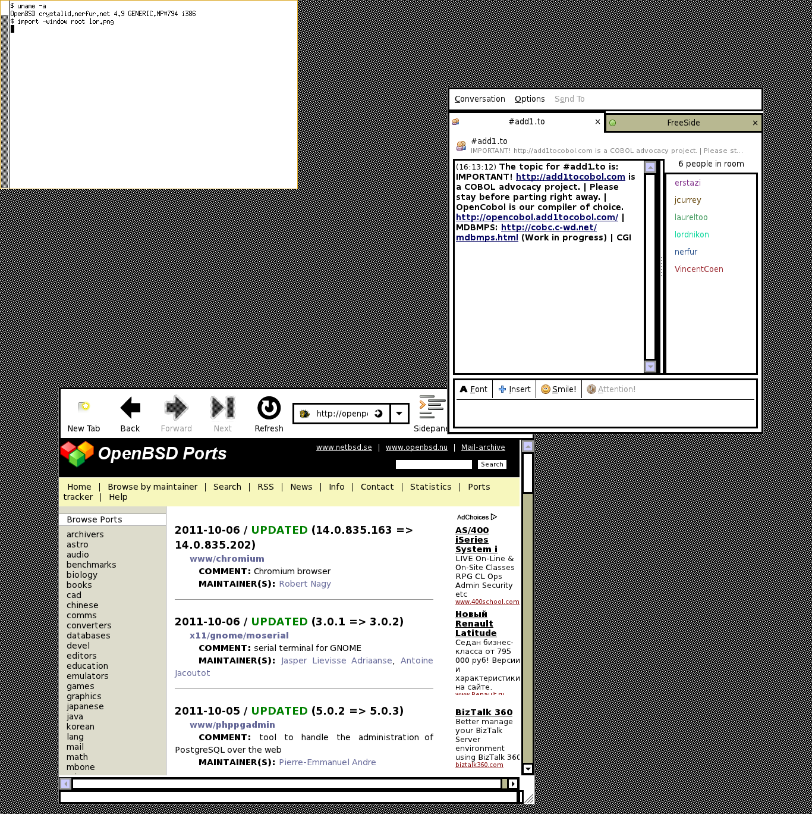Open the opencobol.add1tocobol.com link

point(537,217)
